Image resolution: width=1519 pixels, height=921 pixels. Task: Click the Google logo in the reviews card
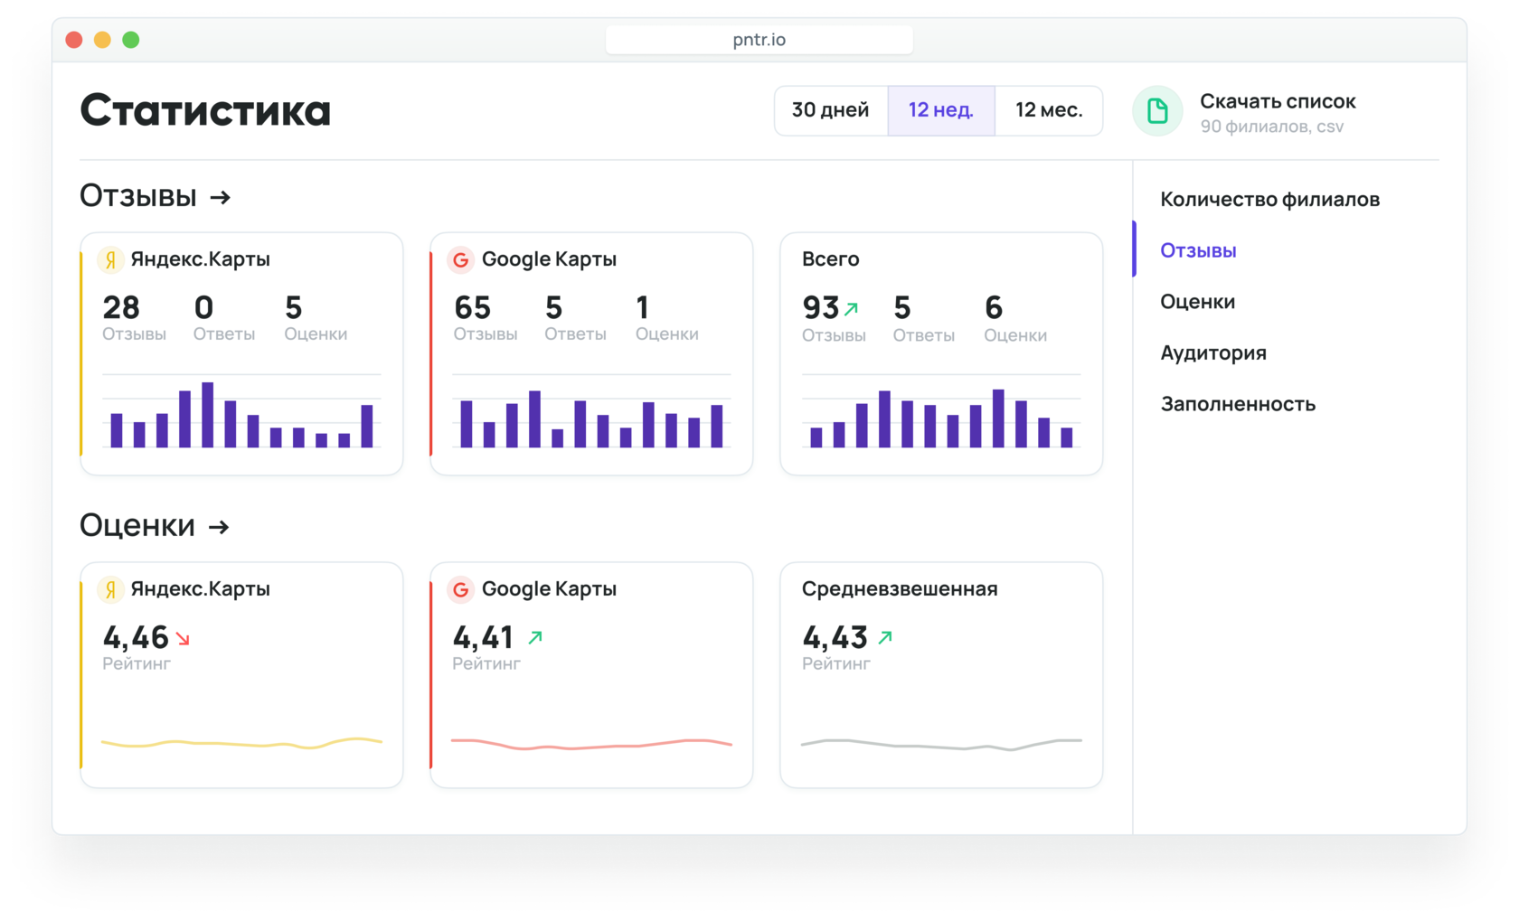(x=460, y=260)
